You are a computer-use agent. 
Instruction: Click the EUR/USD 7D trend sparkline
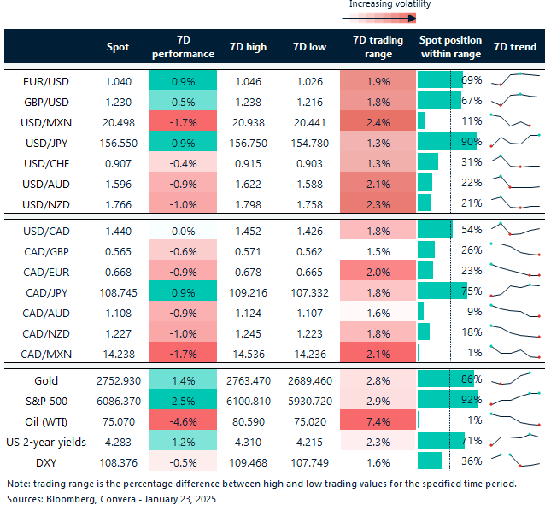pos(515,79)
